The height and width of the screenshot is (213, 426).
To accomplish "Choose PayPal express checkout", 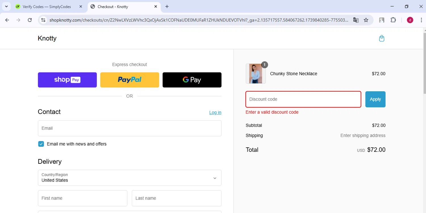I will pyautogui.click(x=130, y=80).
